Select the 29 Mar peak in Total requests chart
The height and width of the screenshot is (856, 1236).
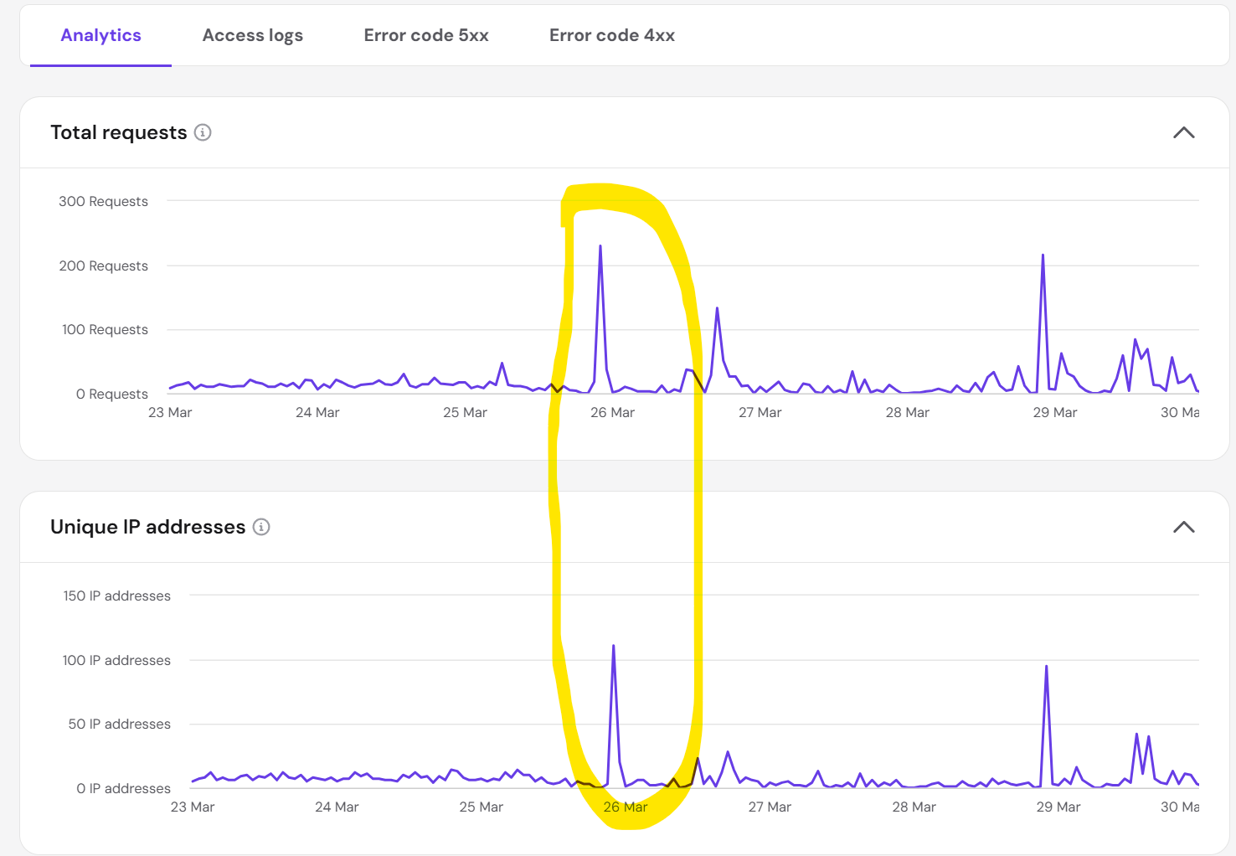1043,255
